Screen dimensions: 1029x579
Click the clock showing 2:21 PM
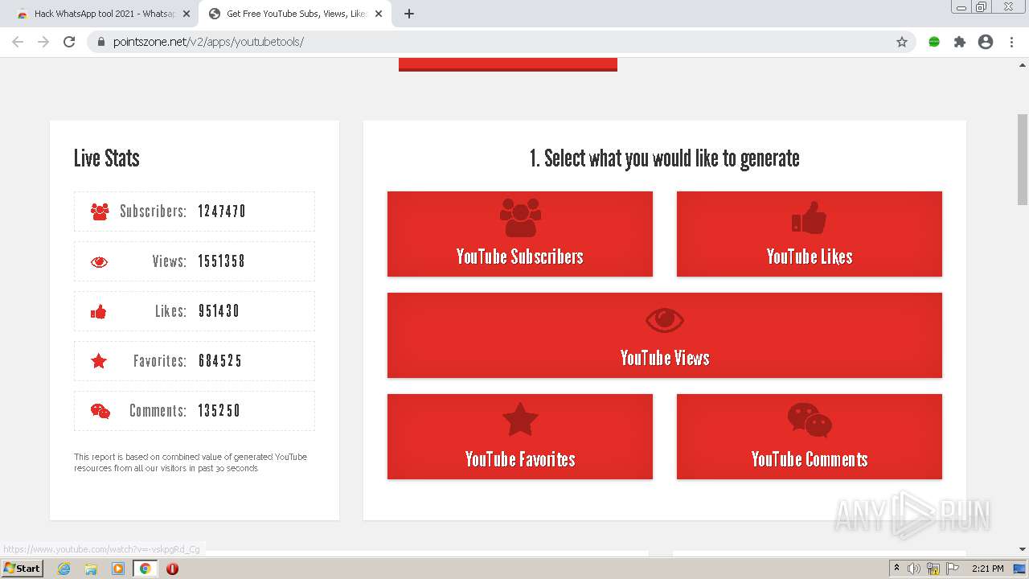tap(987, 569)
